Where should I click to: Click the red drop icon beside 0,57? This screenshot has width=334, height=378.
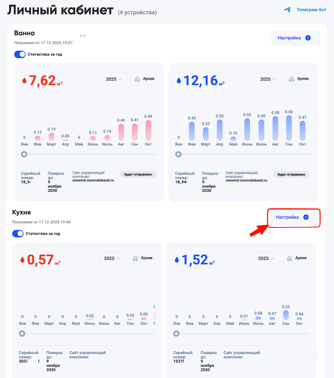point(23,260)
